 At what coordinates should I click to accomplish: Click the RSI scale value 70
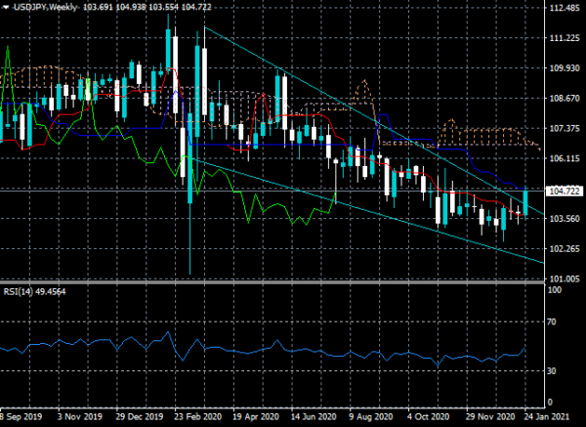(x=552, y=321)
